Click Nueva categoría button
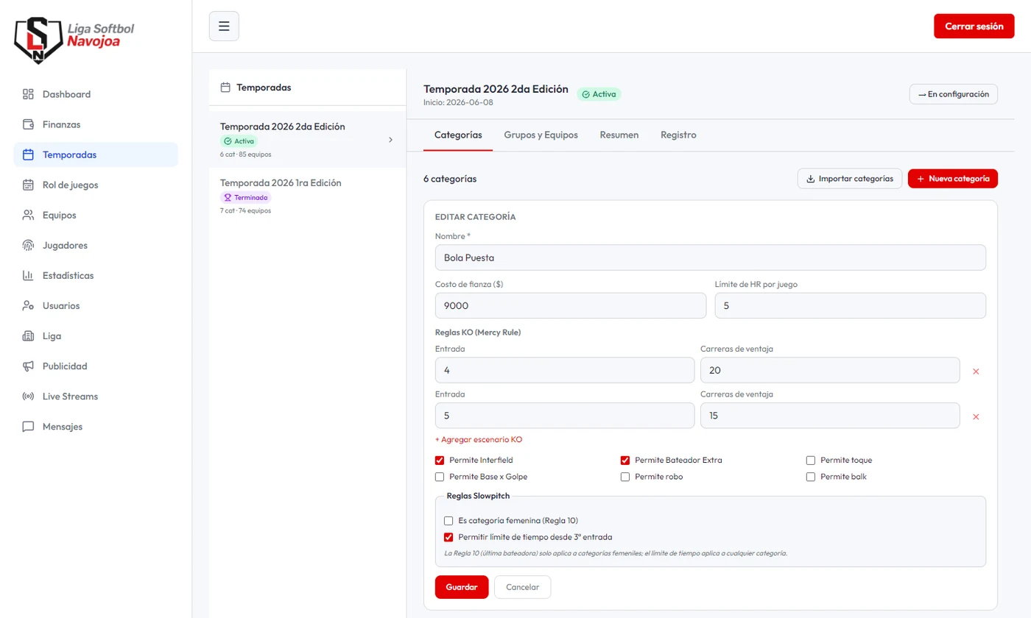Screen dimensions: 1031x618 click(x=953, y=179)
